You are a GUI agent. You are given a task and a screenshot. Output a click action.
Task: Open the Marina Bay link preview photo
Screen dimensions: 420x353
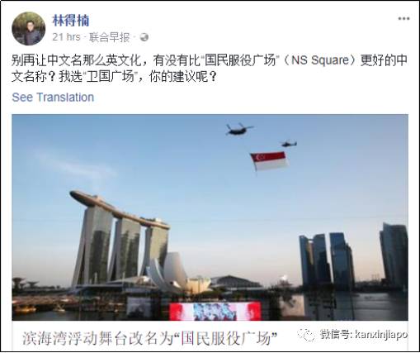point(210,217)
